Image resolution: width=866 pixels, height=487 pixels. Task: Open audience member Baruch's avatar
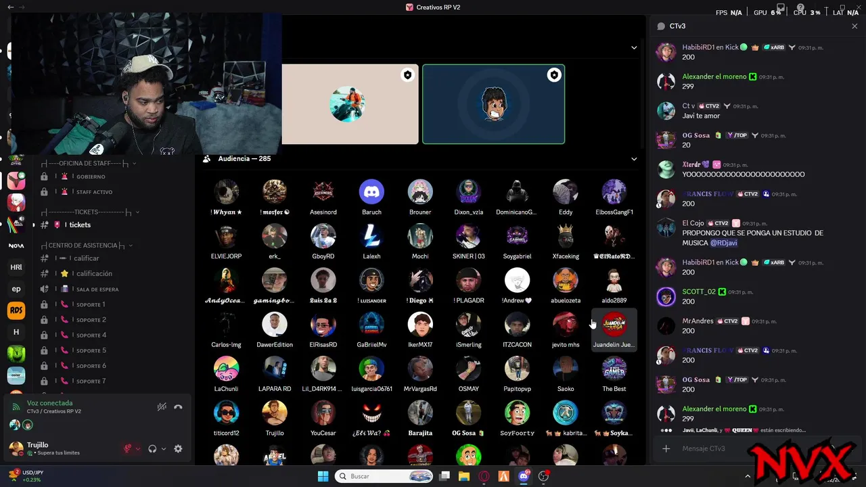[371, 192]
